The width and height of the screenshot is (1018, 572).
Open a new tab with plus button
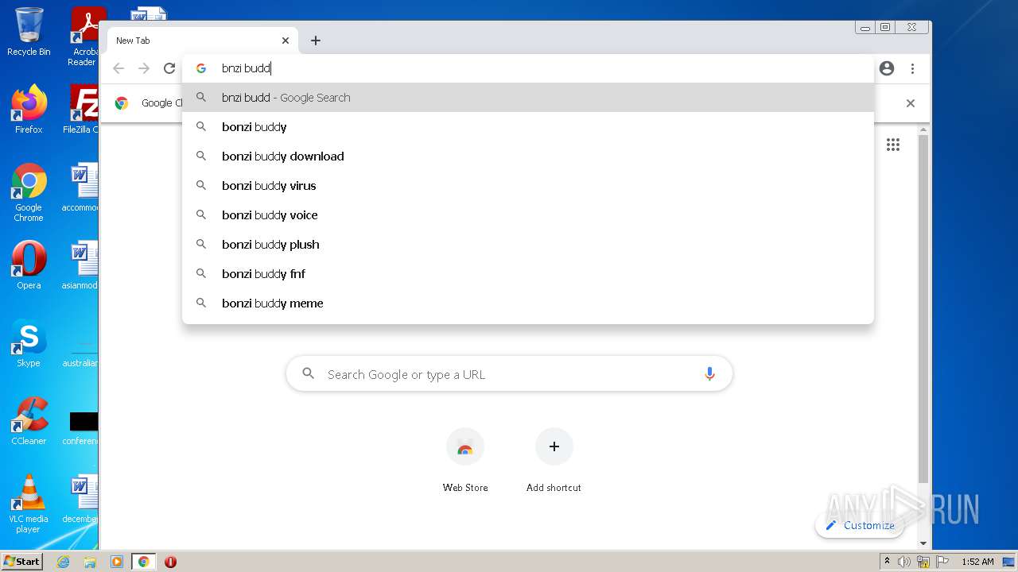coord(316,41)
